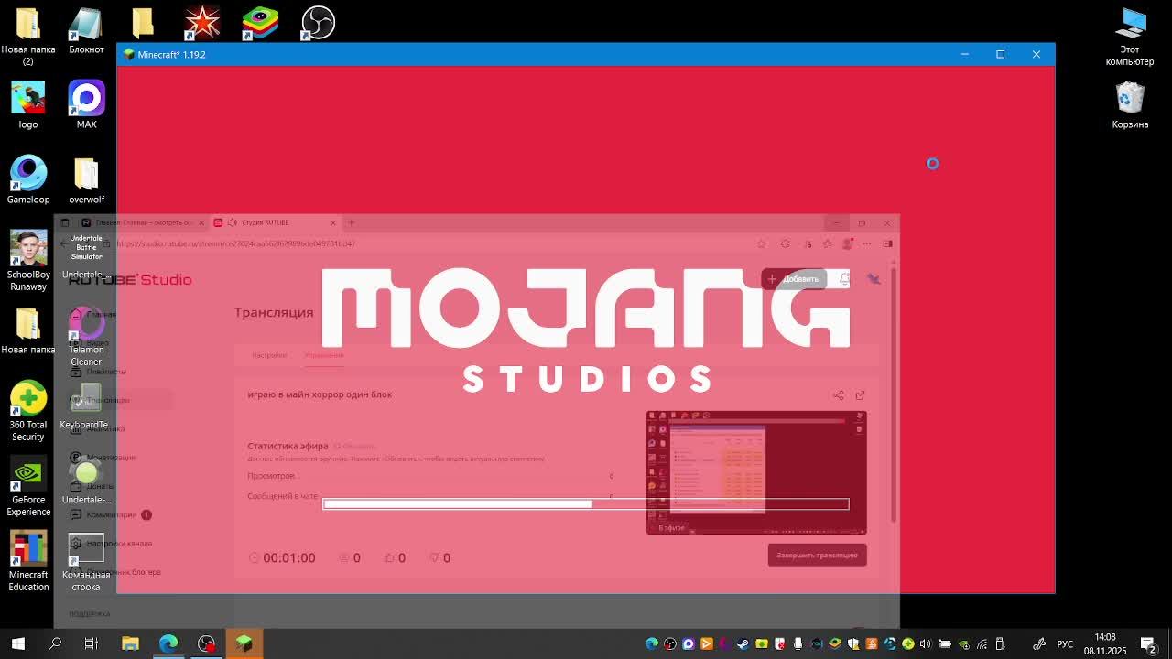Select the Minecraft taskbar button

click(244, 643)
